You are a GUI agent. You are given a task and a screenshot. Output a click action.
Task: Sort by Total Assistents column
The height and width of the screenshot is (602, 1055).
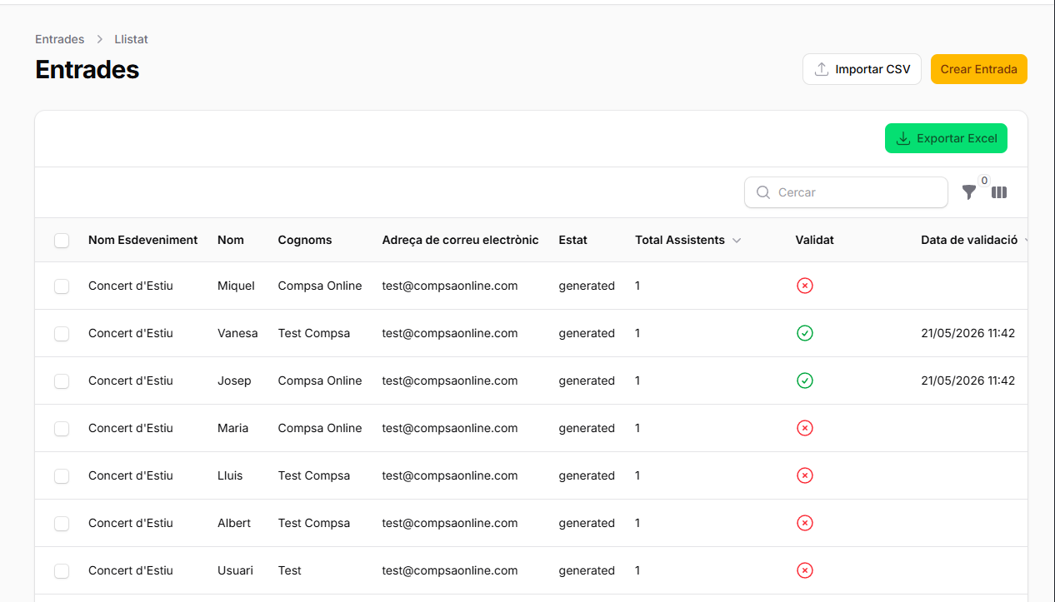tap(688, 240)
